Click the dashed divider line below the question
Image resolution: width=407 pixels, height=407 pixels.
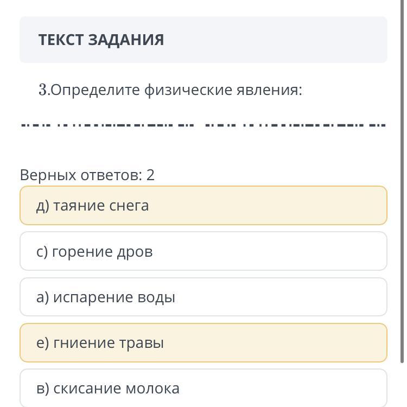click(203, 125)
